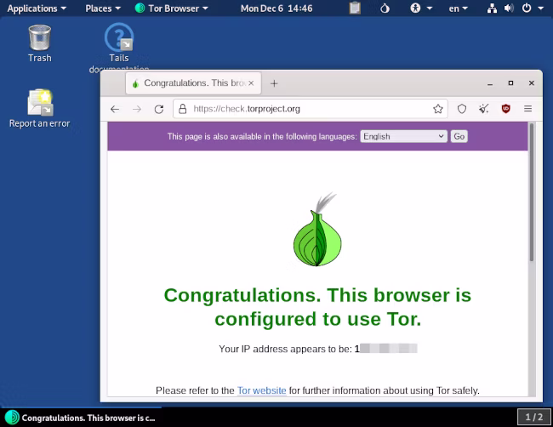The width and height of the screenshot is (553, 427).
Task: Click the page vertical scrollbar
Action: click(532, 192)
